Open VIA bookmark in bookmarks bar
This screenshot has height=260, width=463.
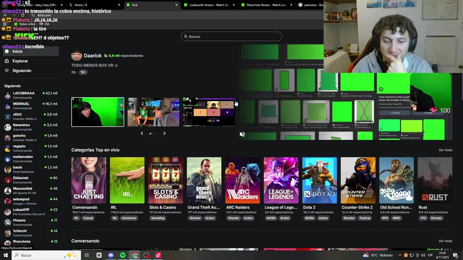pyautogui.click(x=44, y=24)
